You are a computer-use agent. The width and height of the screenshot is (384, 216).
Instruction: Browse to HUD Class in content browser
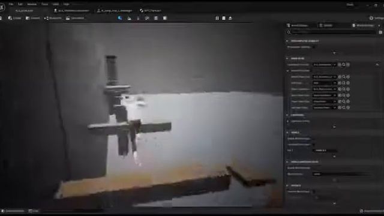click(x=344, y=83)
